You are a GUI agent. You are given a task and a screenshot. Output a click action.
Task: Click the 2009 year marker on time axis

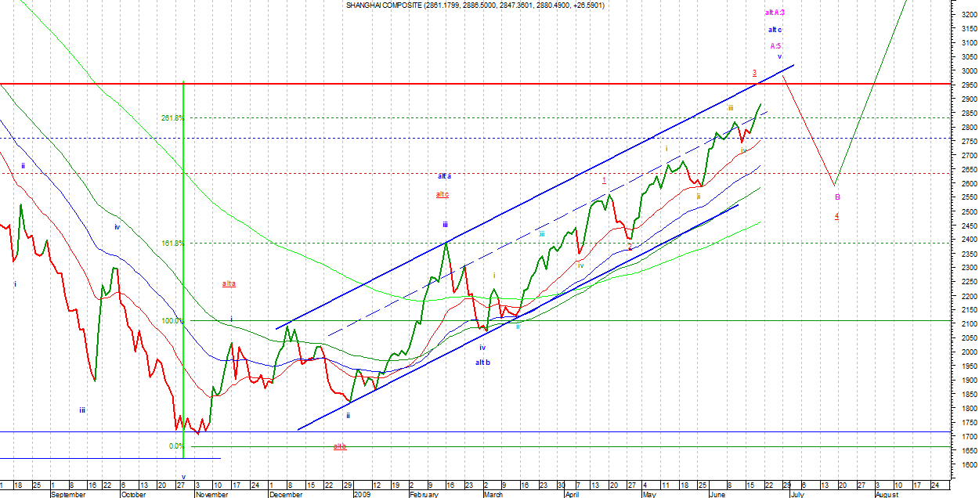[361, 495]
